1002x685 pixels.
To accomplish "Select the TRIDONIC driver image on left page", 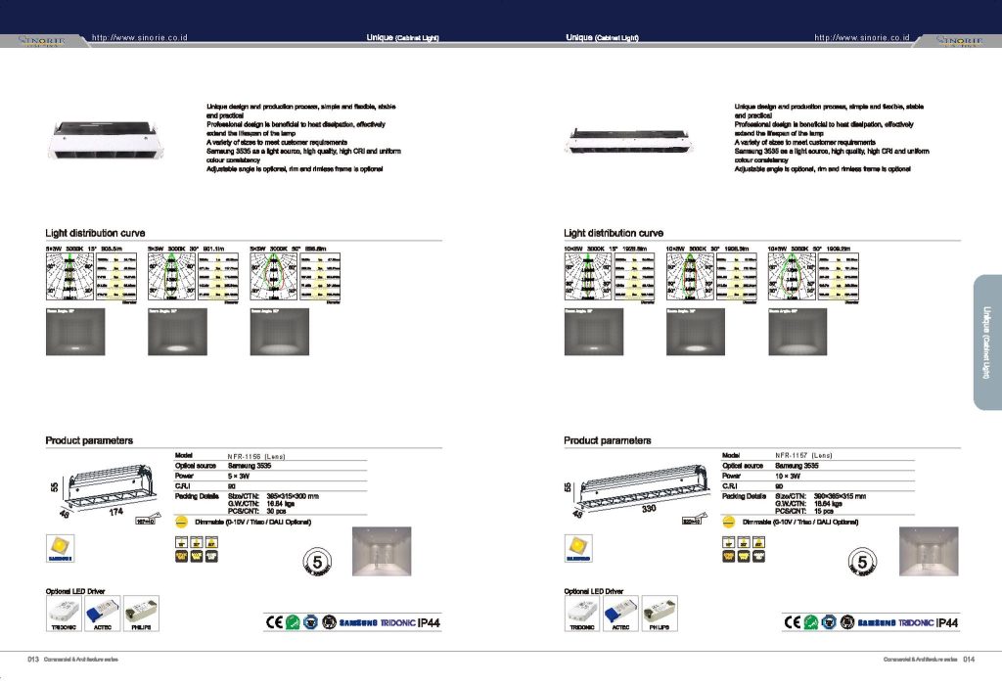I will [65, 613].
